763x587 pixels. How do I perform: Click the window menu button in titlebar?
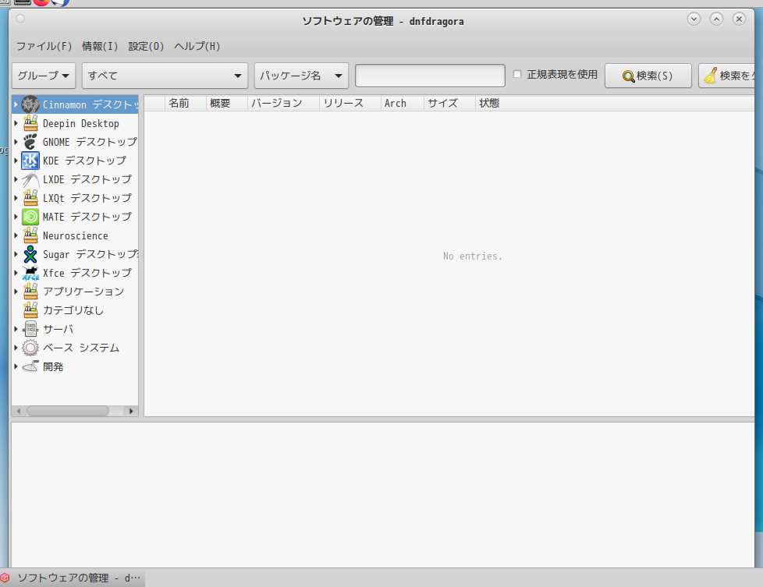(x=20, y=19)
